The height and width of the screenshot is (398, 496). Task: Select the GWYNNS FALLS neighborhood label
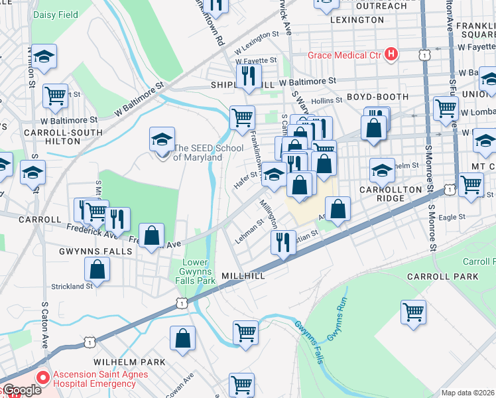point(96,251)
